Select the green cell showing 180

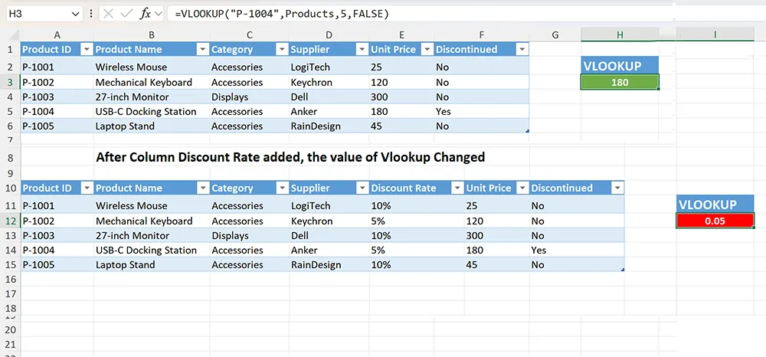[x=620, y=83]
